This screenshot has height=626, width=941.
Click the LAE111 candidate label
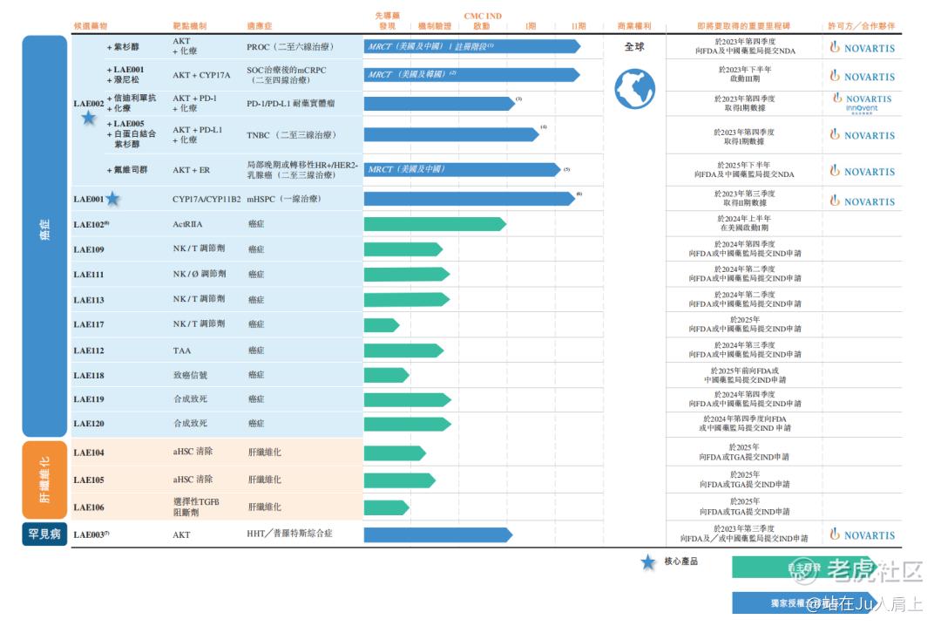(x=89, y=275)
